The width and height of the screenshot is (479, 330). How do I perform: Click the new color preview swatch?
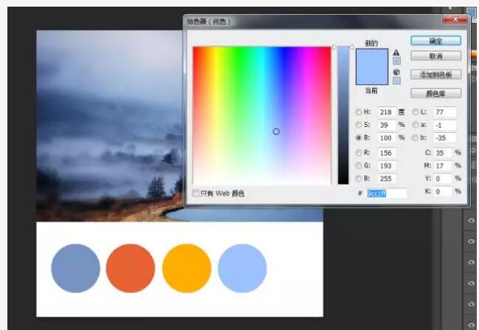372,58
